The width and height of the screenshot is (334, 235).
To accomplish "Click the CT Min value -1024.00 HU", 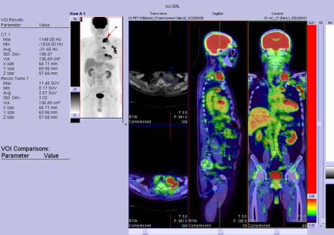I will tap(51, 44).
